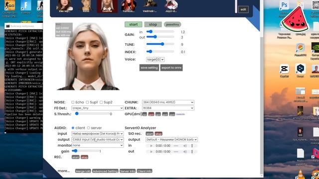This screenshot has width=319, height=179.
Task: Open the 'in' player three-dot menu
Action: (192, 146)
